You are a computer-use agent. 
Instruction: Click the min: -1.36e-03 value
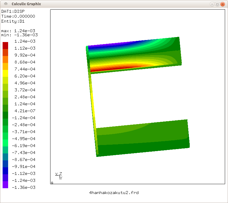click(x=19, y=35)
